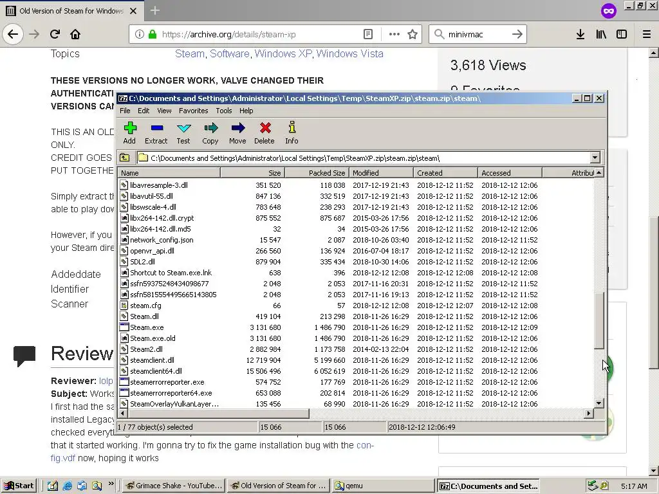Toggle reader view in address bar
The height and width of the screenshot is (494, 659).
point(367,35)
